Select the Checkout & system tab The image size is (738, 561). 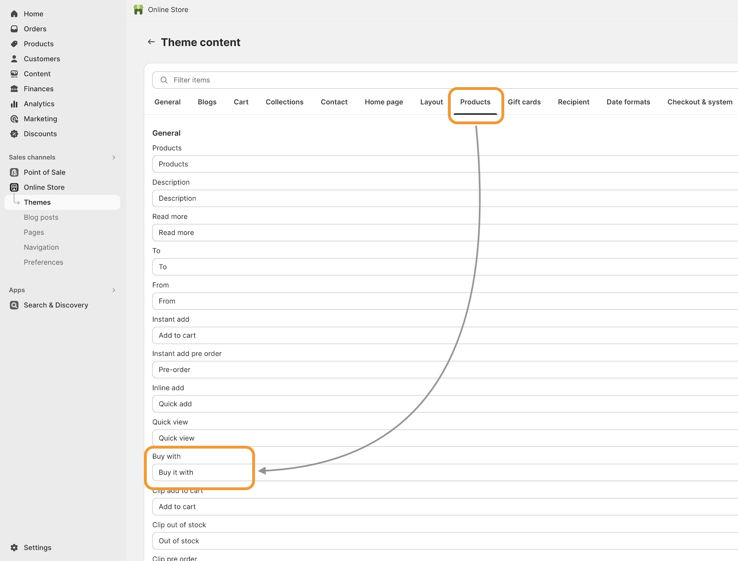coord(699,102)
